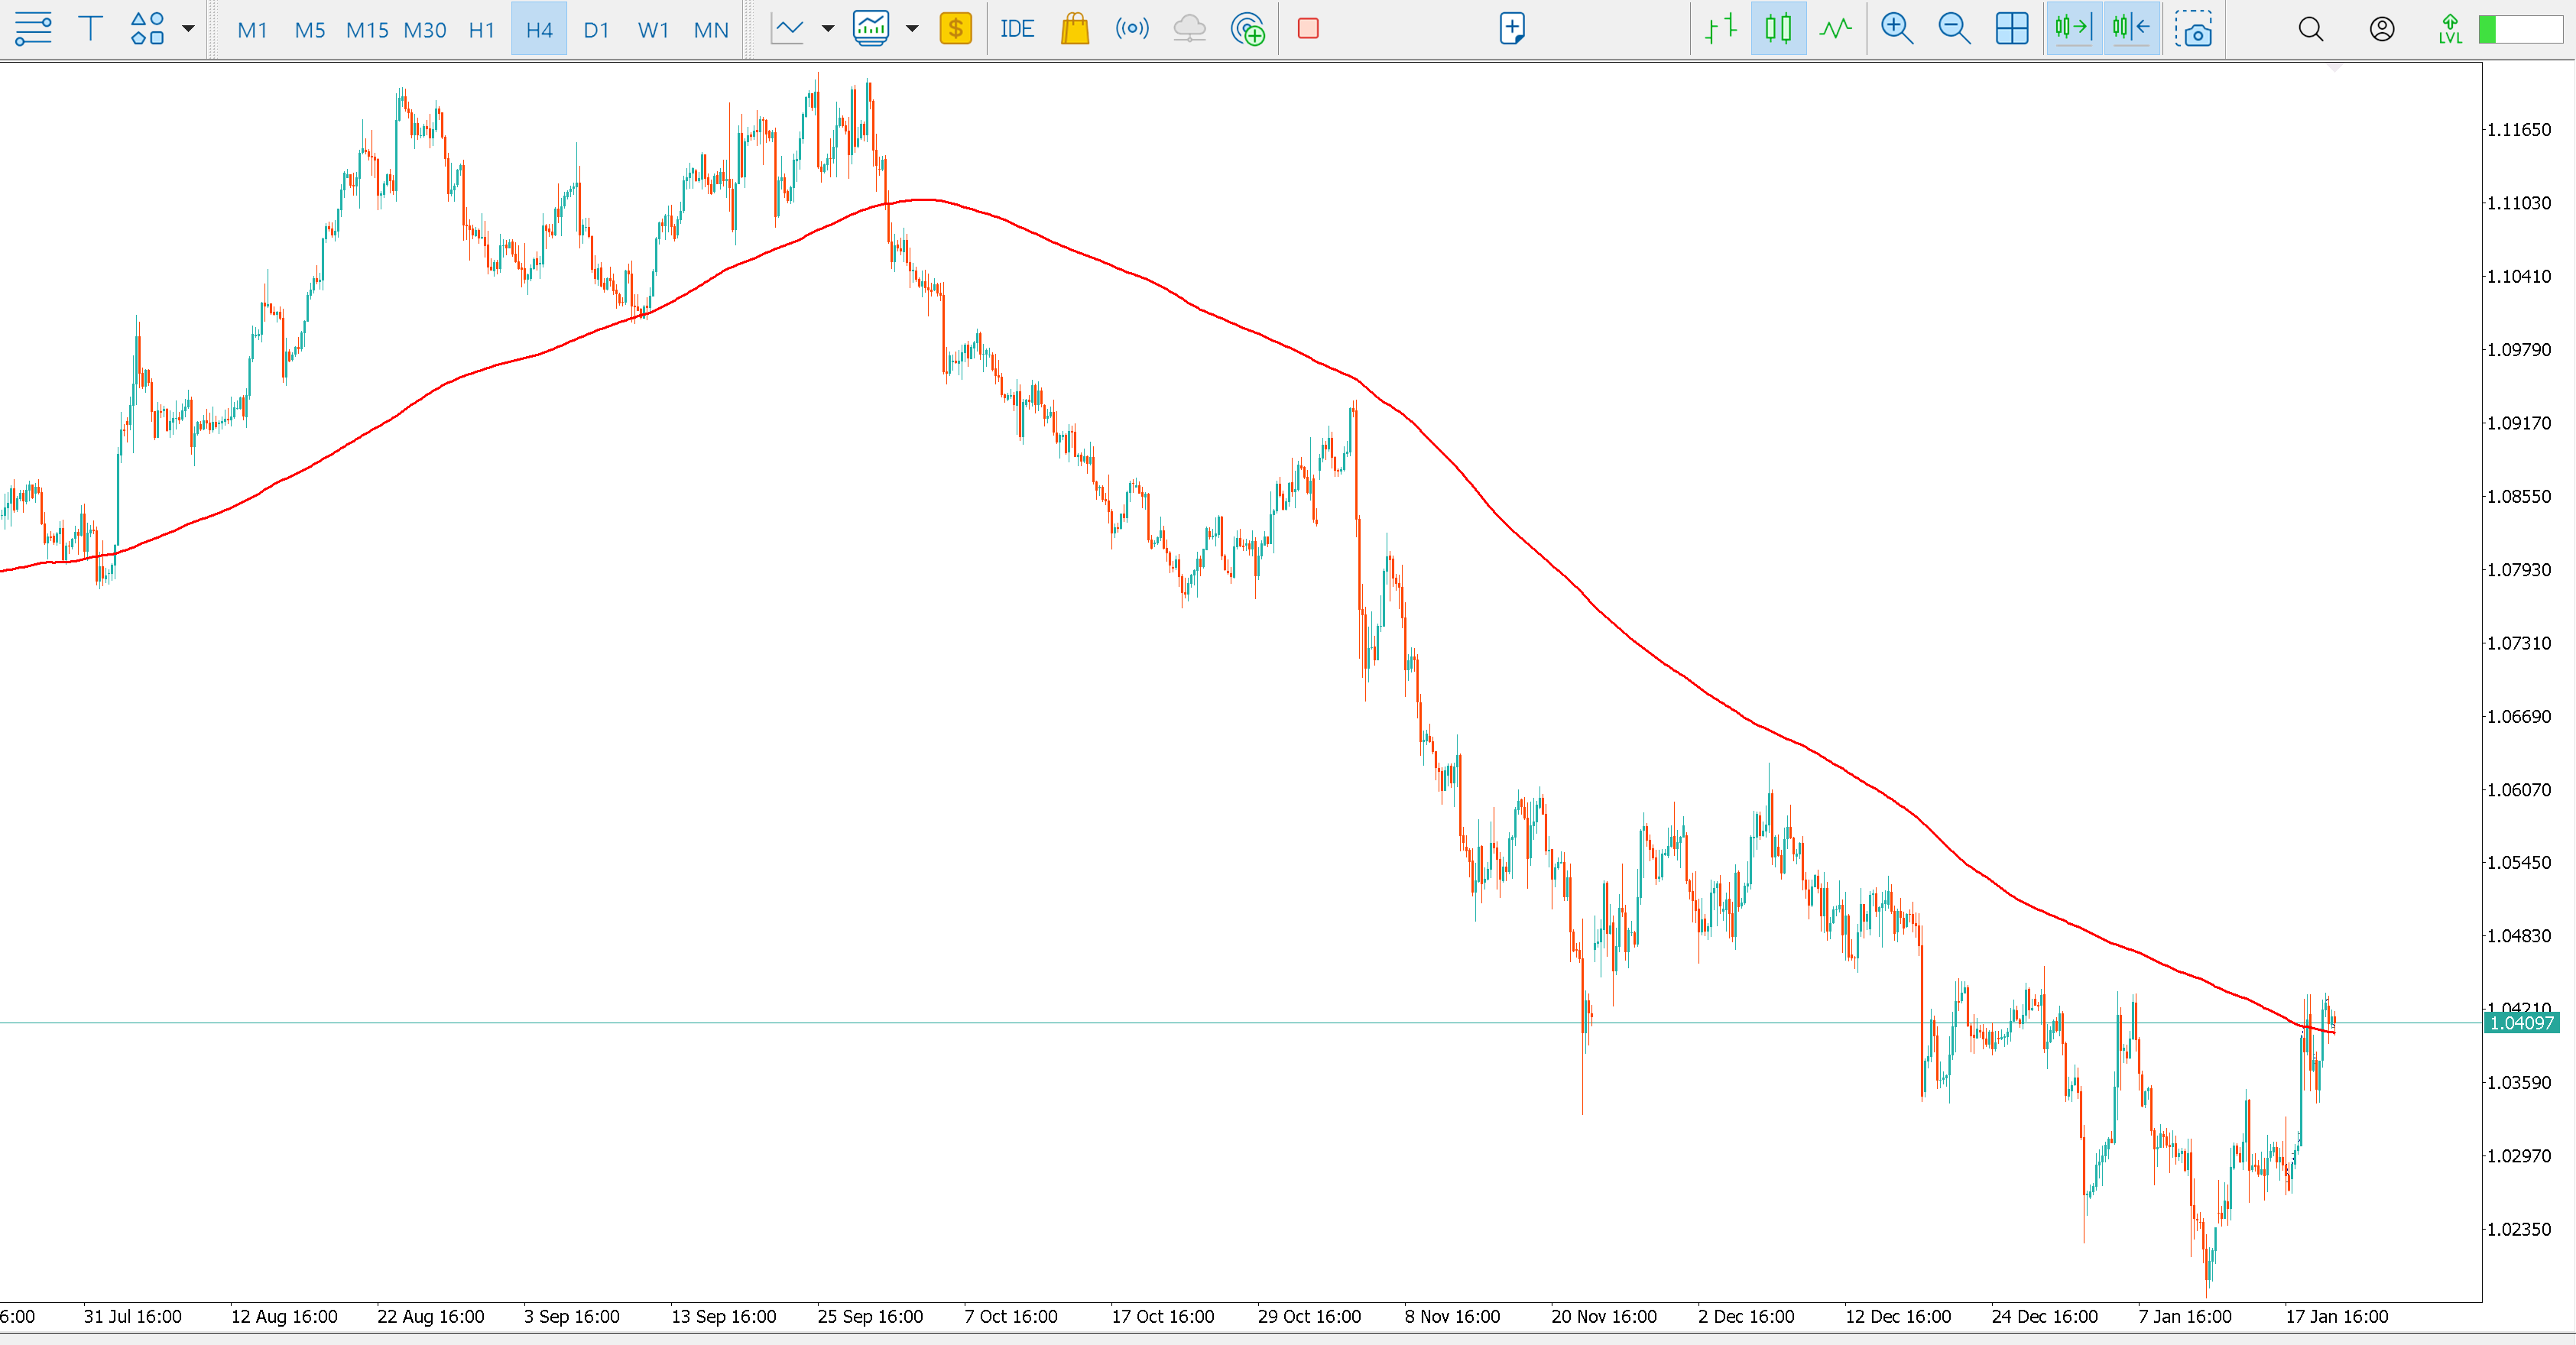This screenshot has width=2576, height=1345.
Task: Click the 31 Jul 16:00 time label
Action: click(133, 1317)
